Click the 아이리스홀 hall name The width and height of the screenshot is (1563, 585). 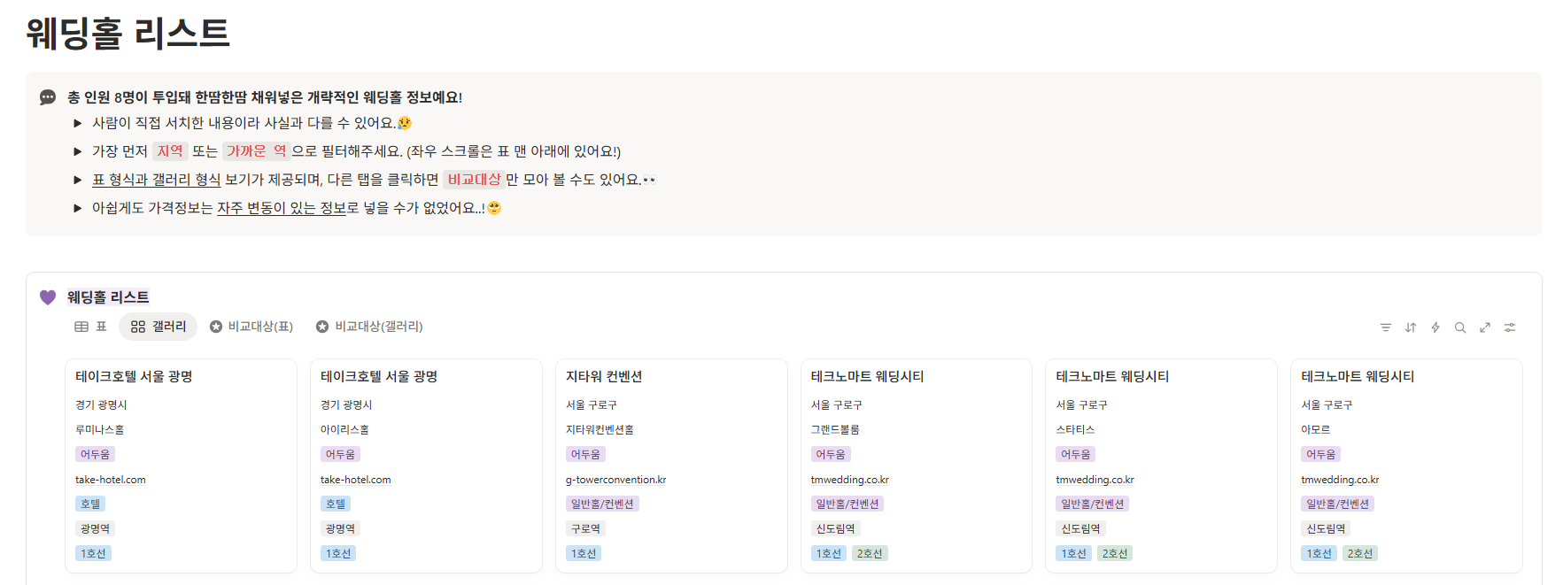345,429
